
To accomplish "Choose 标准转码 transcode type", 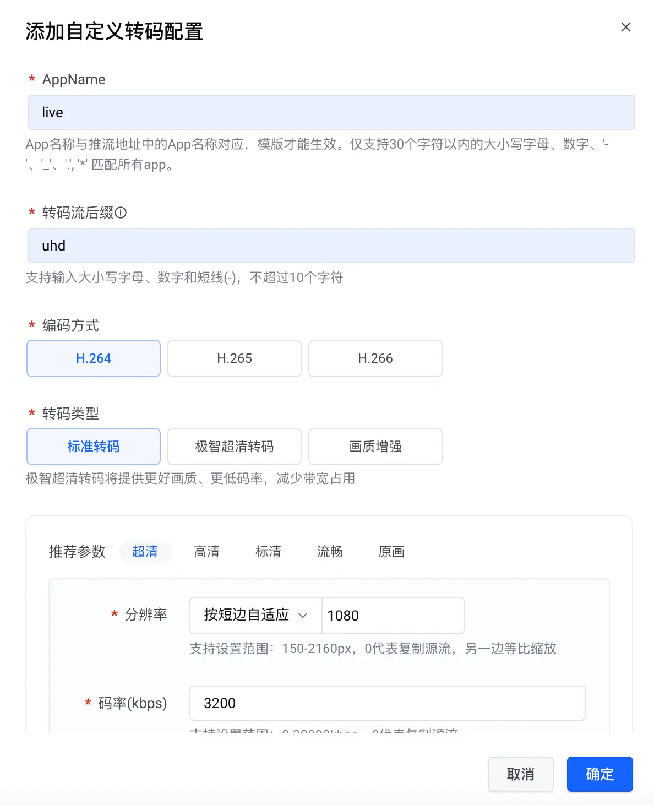I will pyautogui.click(x=94, y=447).
